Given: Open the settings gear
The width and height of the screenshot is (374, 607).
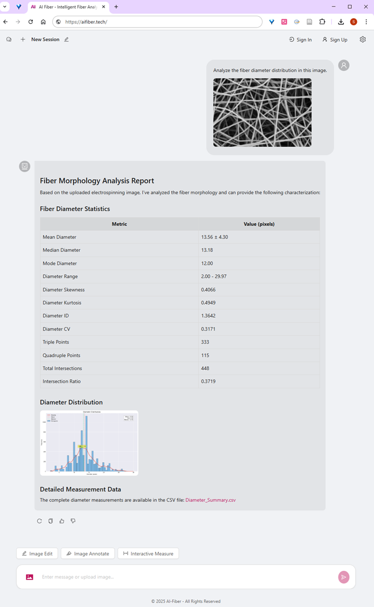Looking at the screenshot, I should (363, 39).
